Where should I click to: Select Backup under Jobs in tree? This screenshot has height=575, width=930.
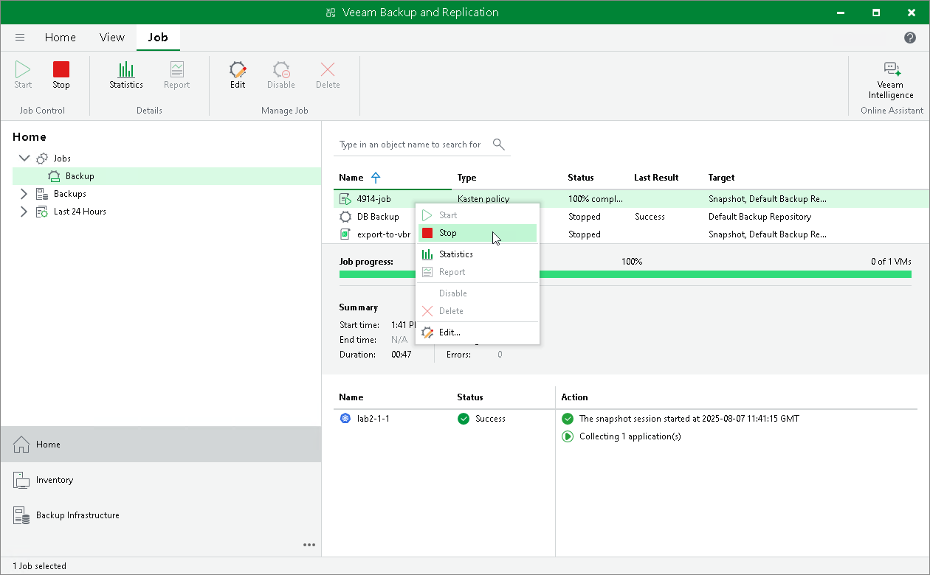pos(80,176)
